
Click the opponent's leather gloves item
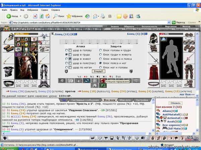pos(189,48)
